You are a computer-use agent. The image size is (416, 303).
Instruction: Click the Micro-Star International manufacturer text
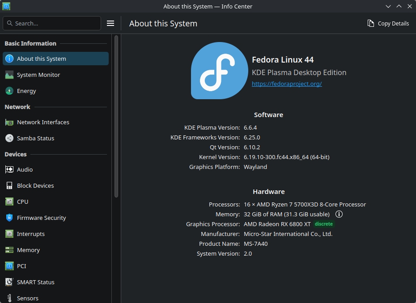click(x=288, y=234)
